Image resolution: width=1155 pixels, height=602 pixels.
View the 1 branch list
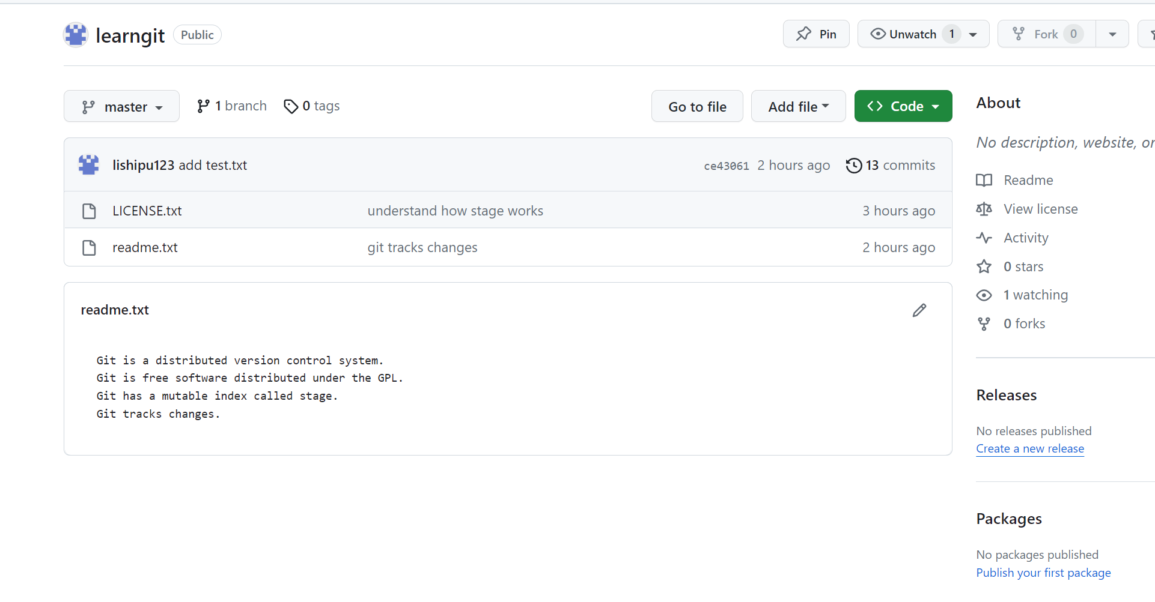pos(232,106)
